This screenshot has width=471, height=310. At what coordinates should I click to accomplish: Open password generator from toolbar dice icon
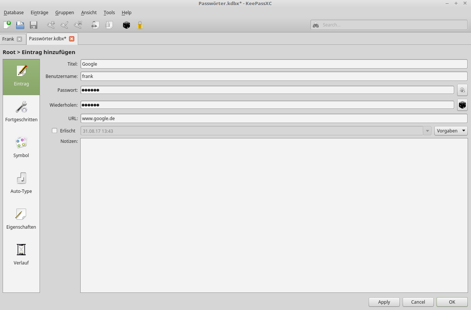pos(127,25)
